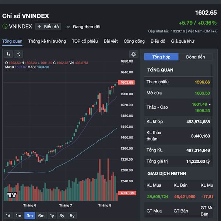Screen dimensions: 221x221
Task: Click the 493.88M volume label on axis
Action: point(127,193)
